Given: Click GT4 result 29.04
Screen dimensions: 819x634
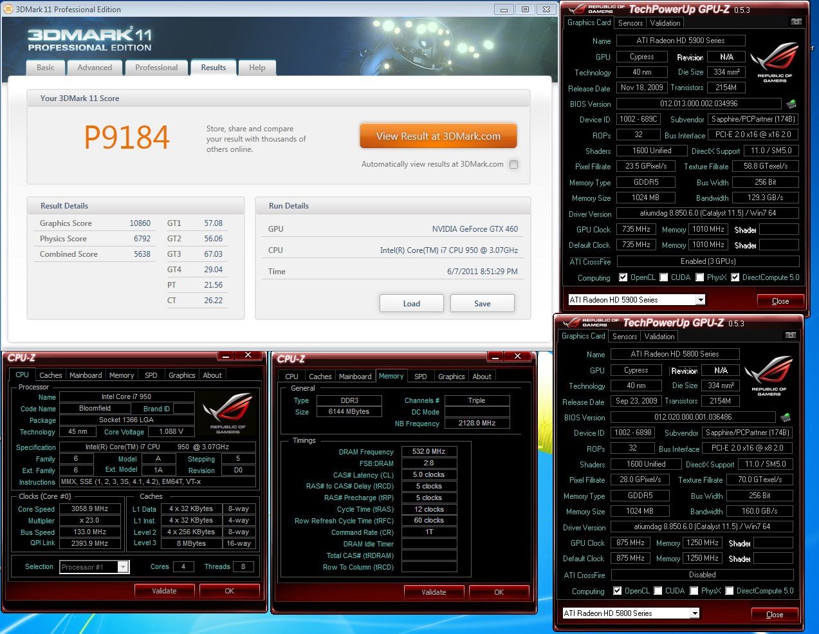Looking at the screenshot, I should (214, 270).
